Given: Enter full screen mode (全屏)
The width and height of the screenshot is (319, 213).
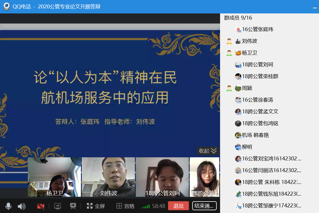Looking at the screenshot, I should 96,206.
